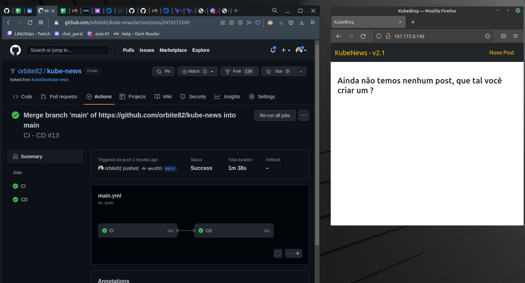Screen dimensions: 525x283
Task: Take page snapshot with camera icon
Action: (232, 23)
